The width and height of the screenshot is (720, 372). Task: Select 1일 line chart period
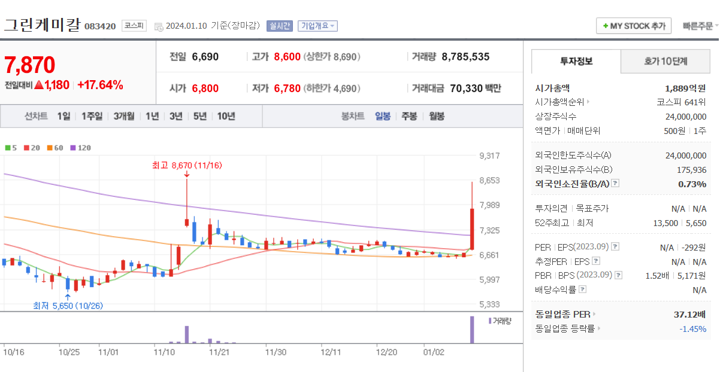(63, 116)
